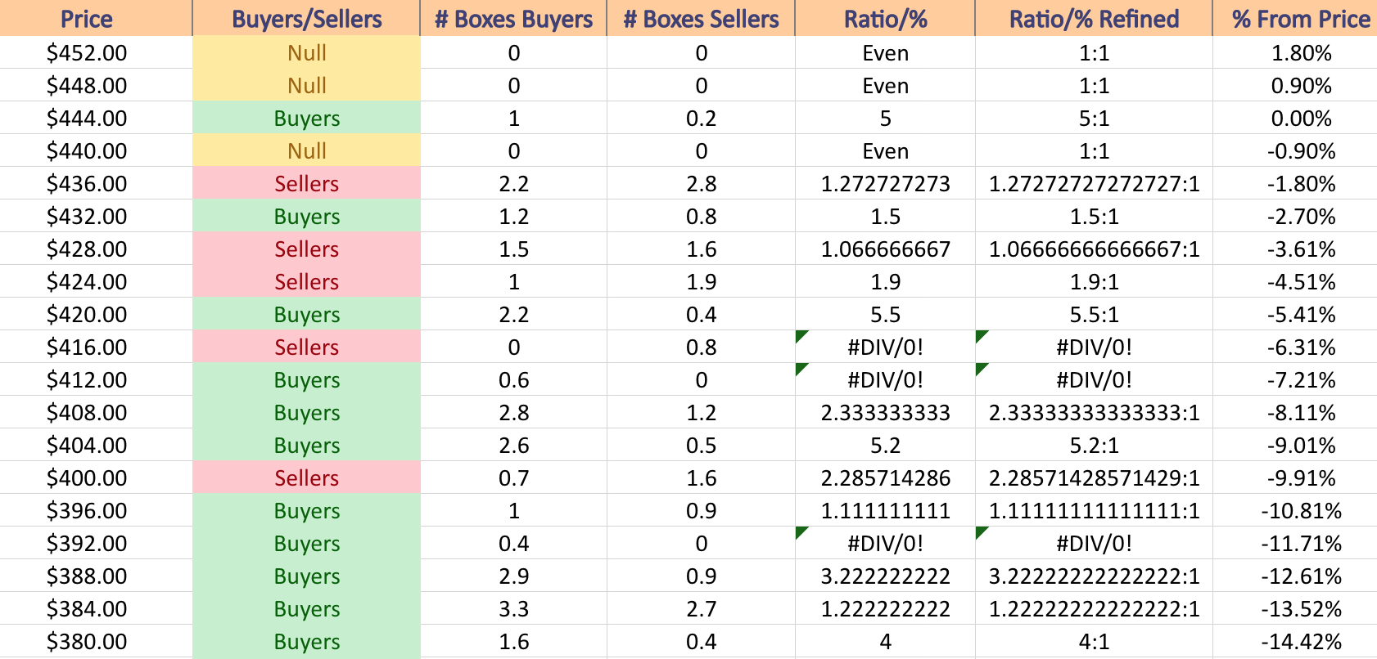Click the $440.00 price cell
Viewport: 1377px width, 659px height.
(96, 151)
